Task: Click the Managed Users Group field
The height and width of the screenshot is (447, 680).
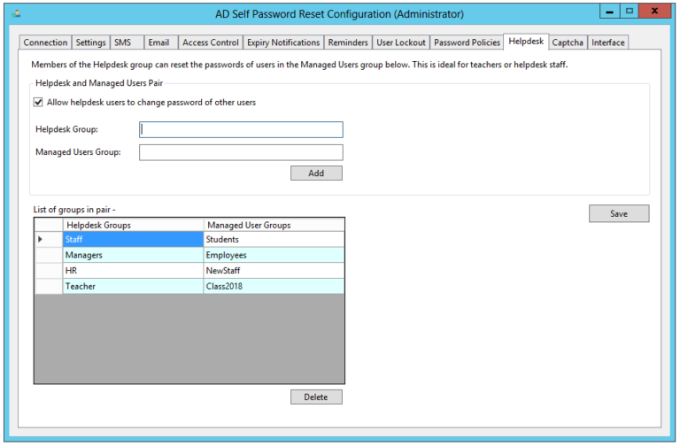Action: pyautogui.click(x=241, y=152)
